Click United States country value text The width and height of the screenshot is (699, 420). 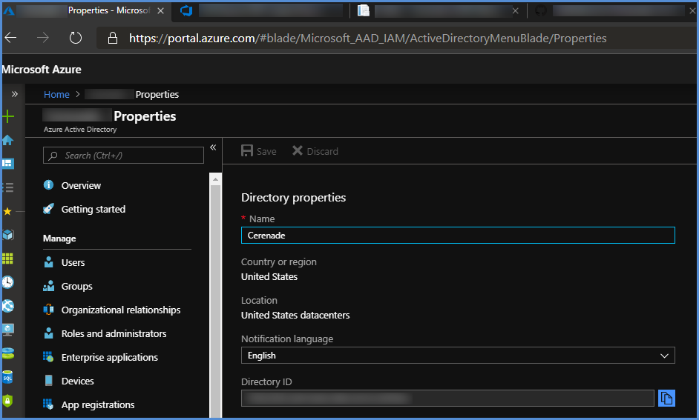click(269, 277)
